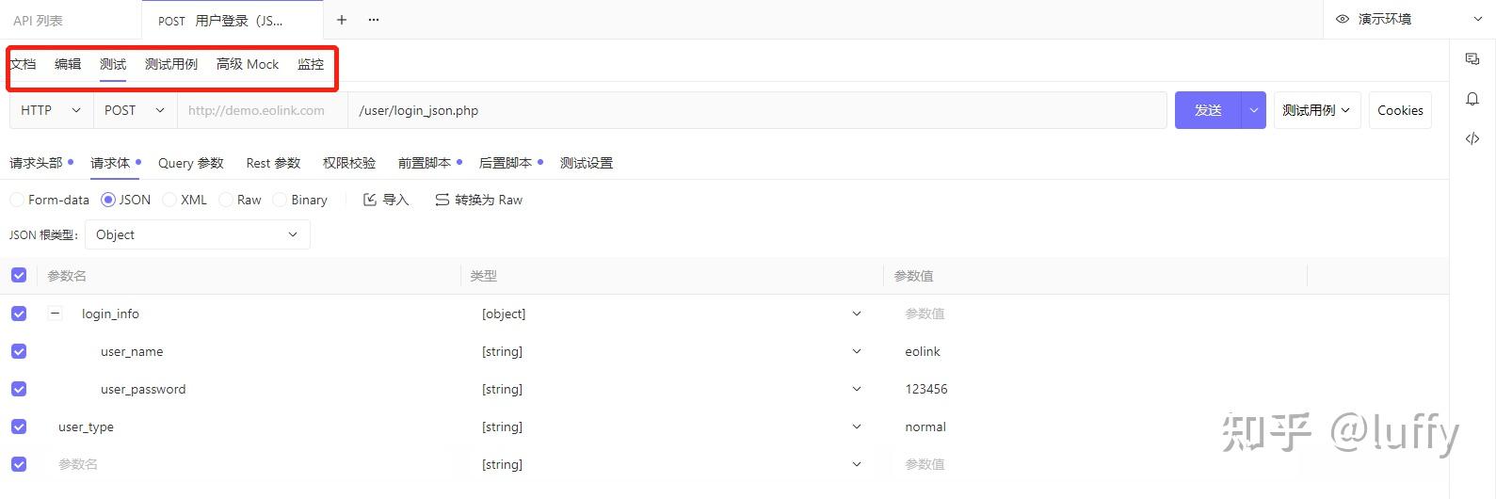Open the 高级 Mock tab
The width and height of the screenshot is (1496, 499).
coord(248,64)
